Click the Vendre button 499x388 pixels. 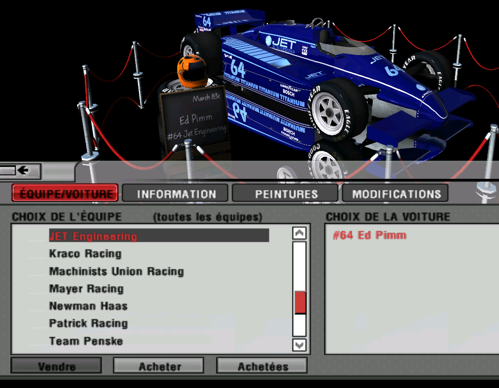tap(56, 366)
